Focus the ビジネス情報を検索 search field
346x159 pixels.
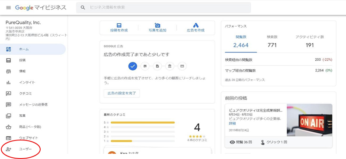(163, 8)
